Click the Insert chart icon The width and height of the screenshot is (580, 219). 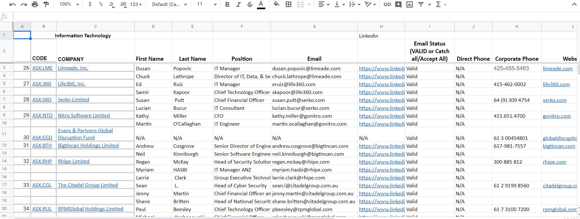(x=409, y=4)
